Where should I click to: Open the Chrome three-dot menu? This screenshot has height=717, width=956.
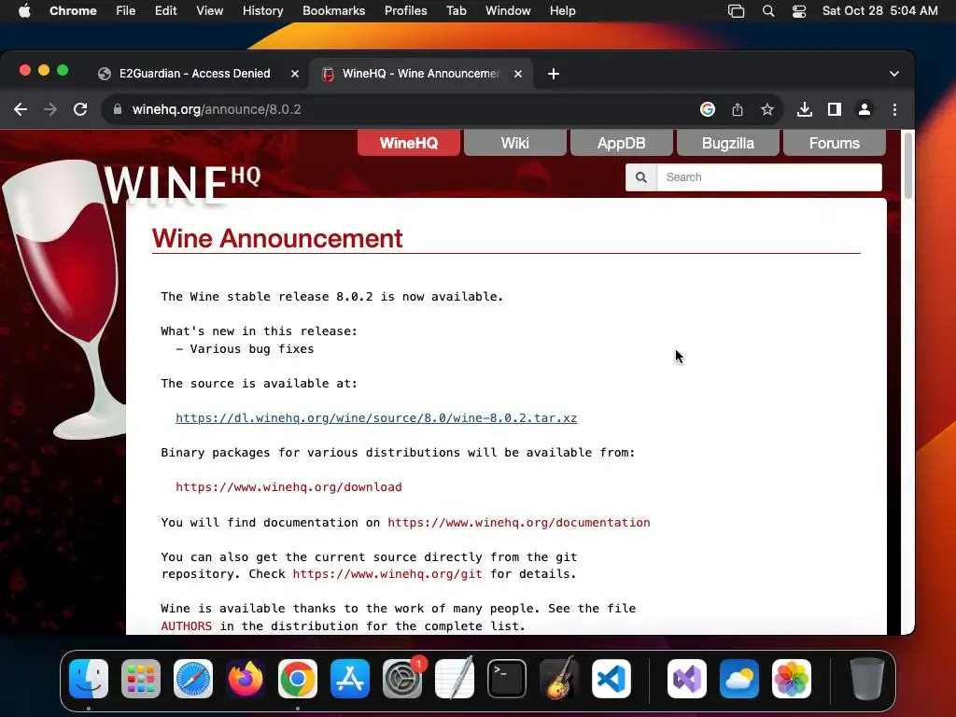click(x=894, y=109)
